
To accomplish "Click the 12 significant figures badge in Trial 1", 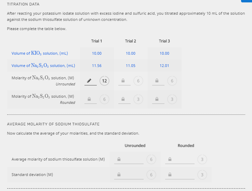I will (x=104, y=81).
